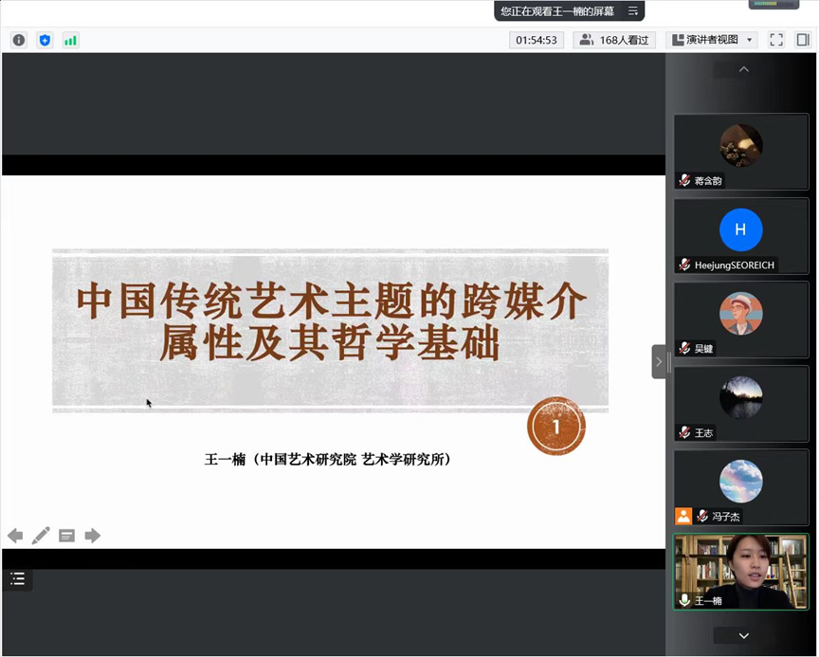Enter fullscreen mode
The image size is (819, 657).
776,40
